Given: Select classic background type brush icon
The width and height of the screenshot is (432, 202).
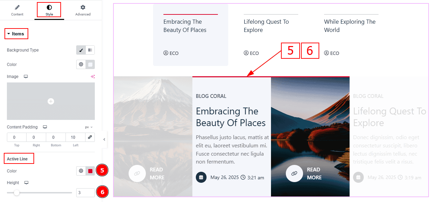Looking at the screenshot, I should click(81, 50).
